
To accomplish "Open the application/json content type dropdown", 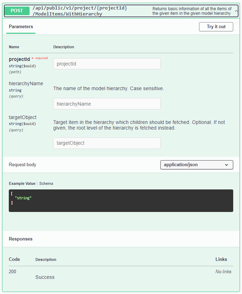I will coord(197,165).
